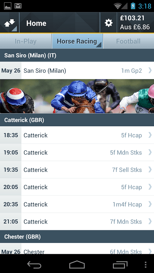This screenshot has width=154, height=273.
Task: Tap the £103.21 account balance
Action: [132, 18]
